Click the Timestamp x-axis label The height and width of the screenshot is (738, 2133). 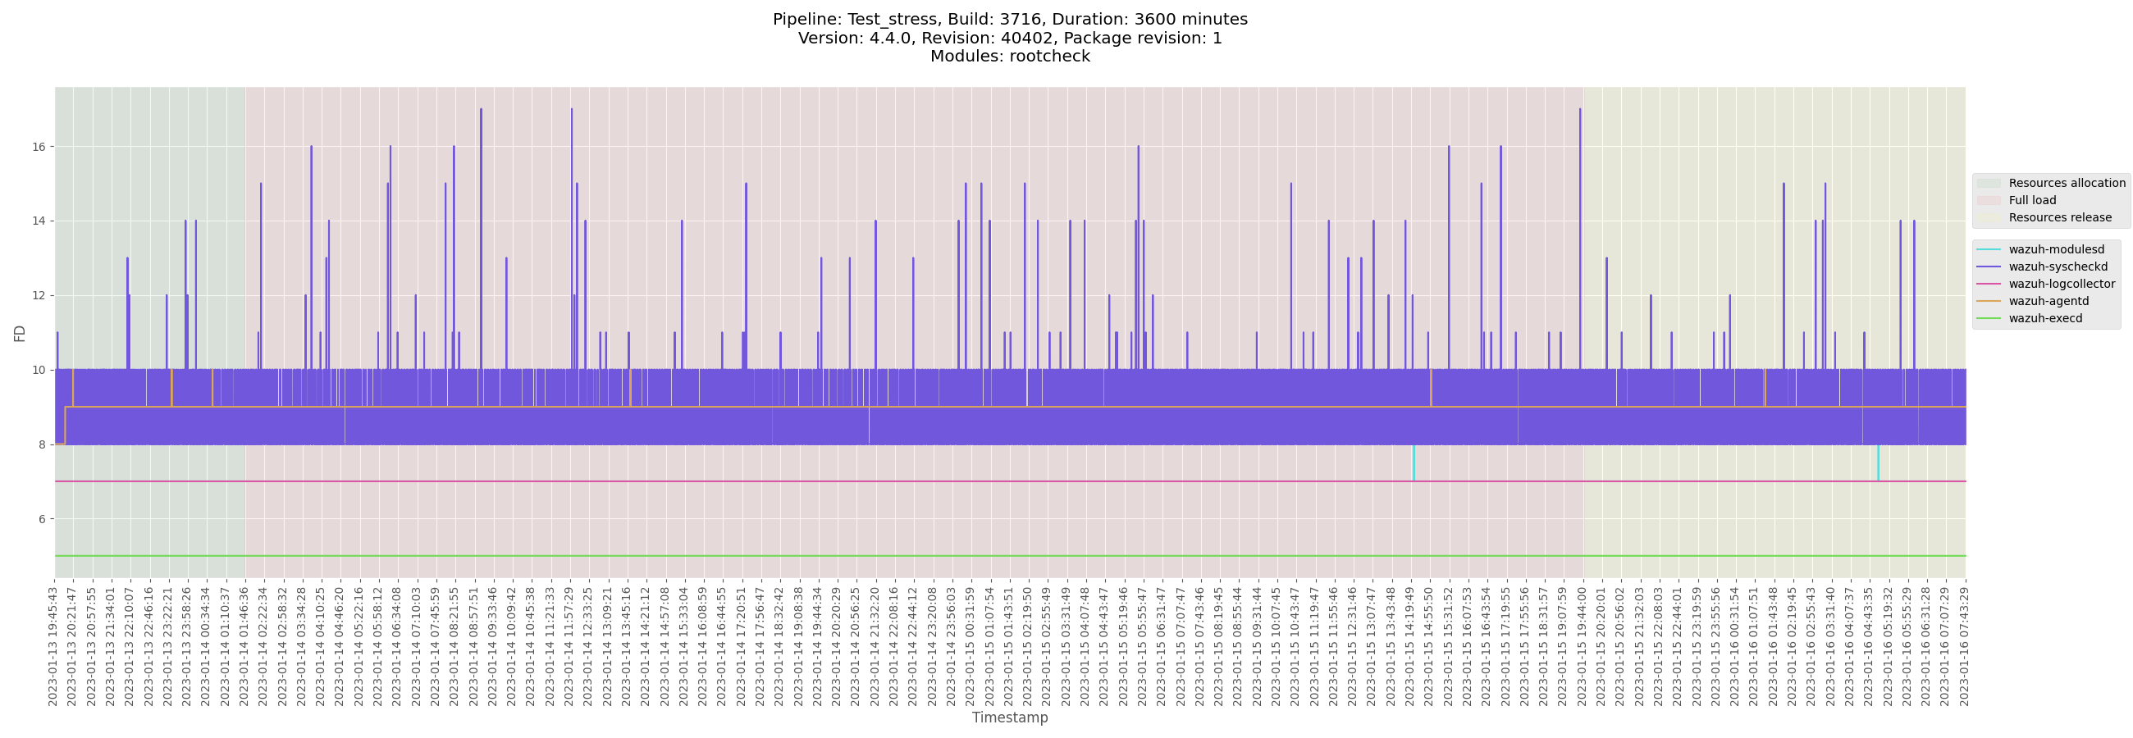pos(1009,717)
